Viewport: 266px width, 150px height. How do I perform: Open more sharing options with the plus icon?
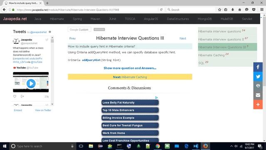(258, 105)
